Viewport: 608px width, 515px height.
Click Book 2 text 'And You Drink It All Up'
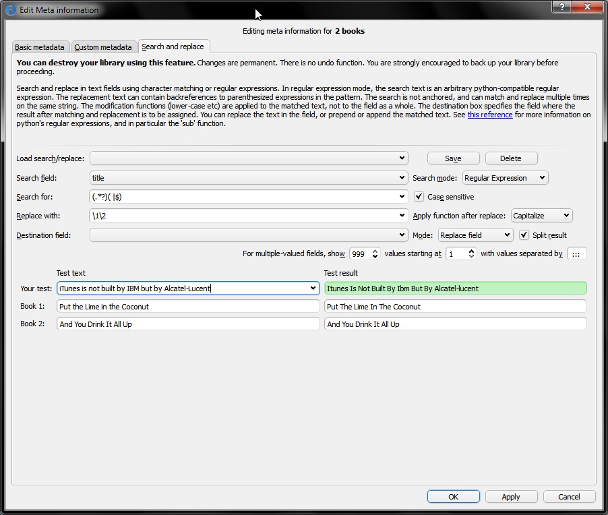coord(188,324)
